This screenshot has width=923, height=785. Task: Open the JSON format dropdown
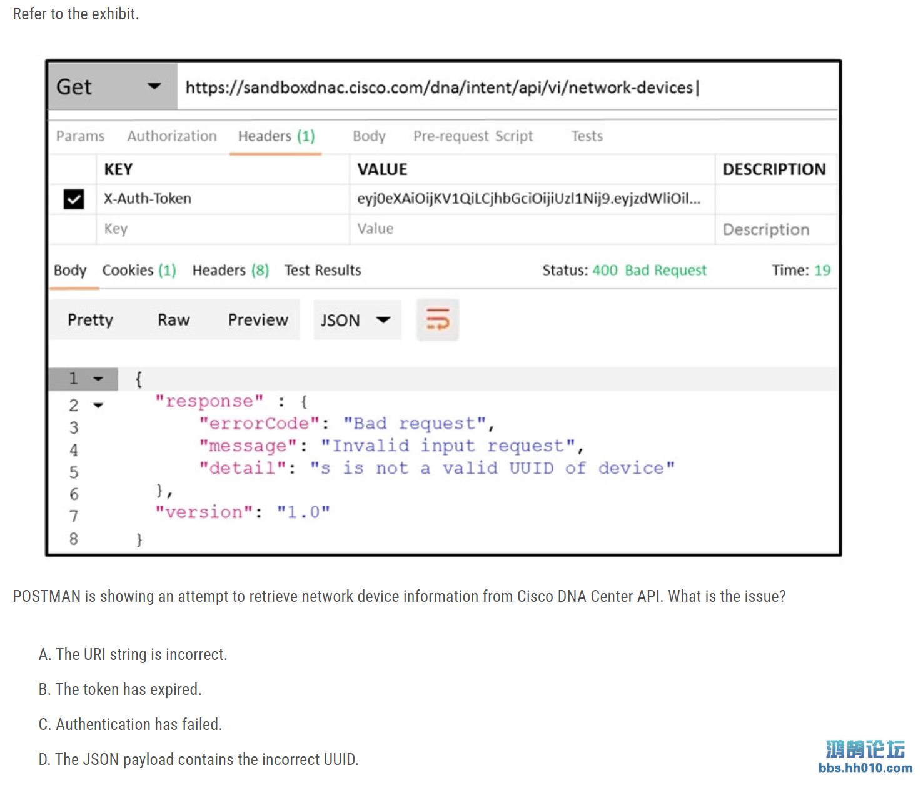click(356, 320)
